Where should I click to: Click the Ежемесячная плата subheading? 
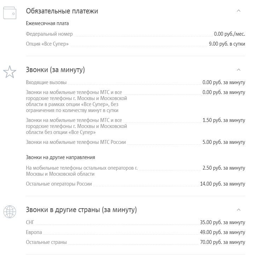pyautogui.click(x=47, y=23)
